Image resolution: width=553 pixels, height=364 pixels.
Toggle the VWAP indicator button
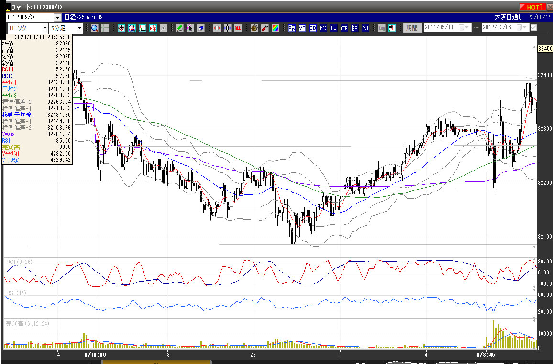pyautogui.click(x=292, y=28)
